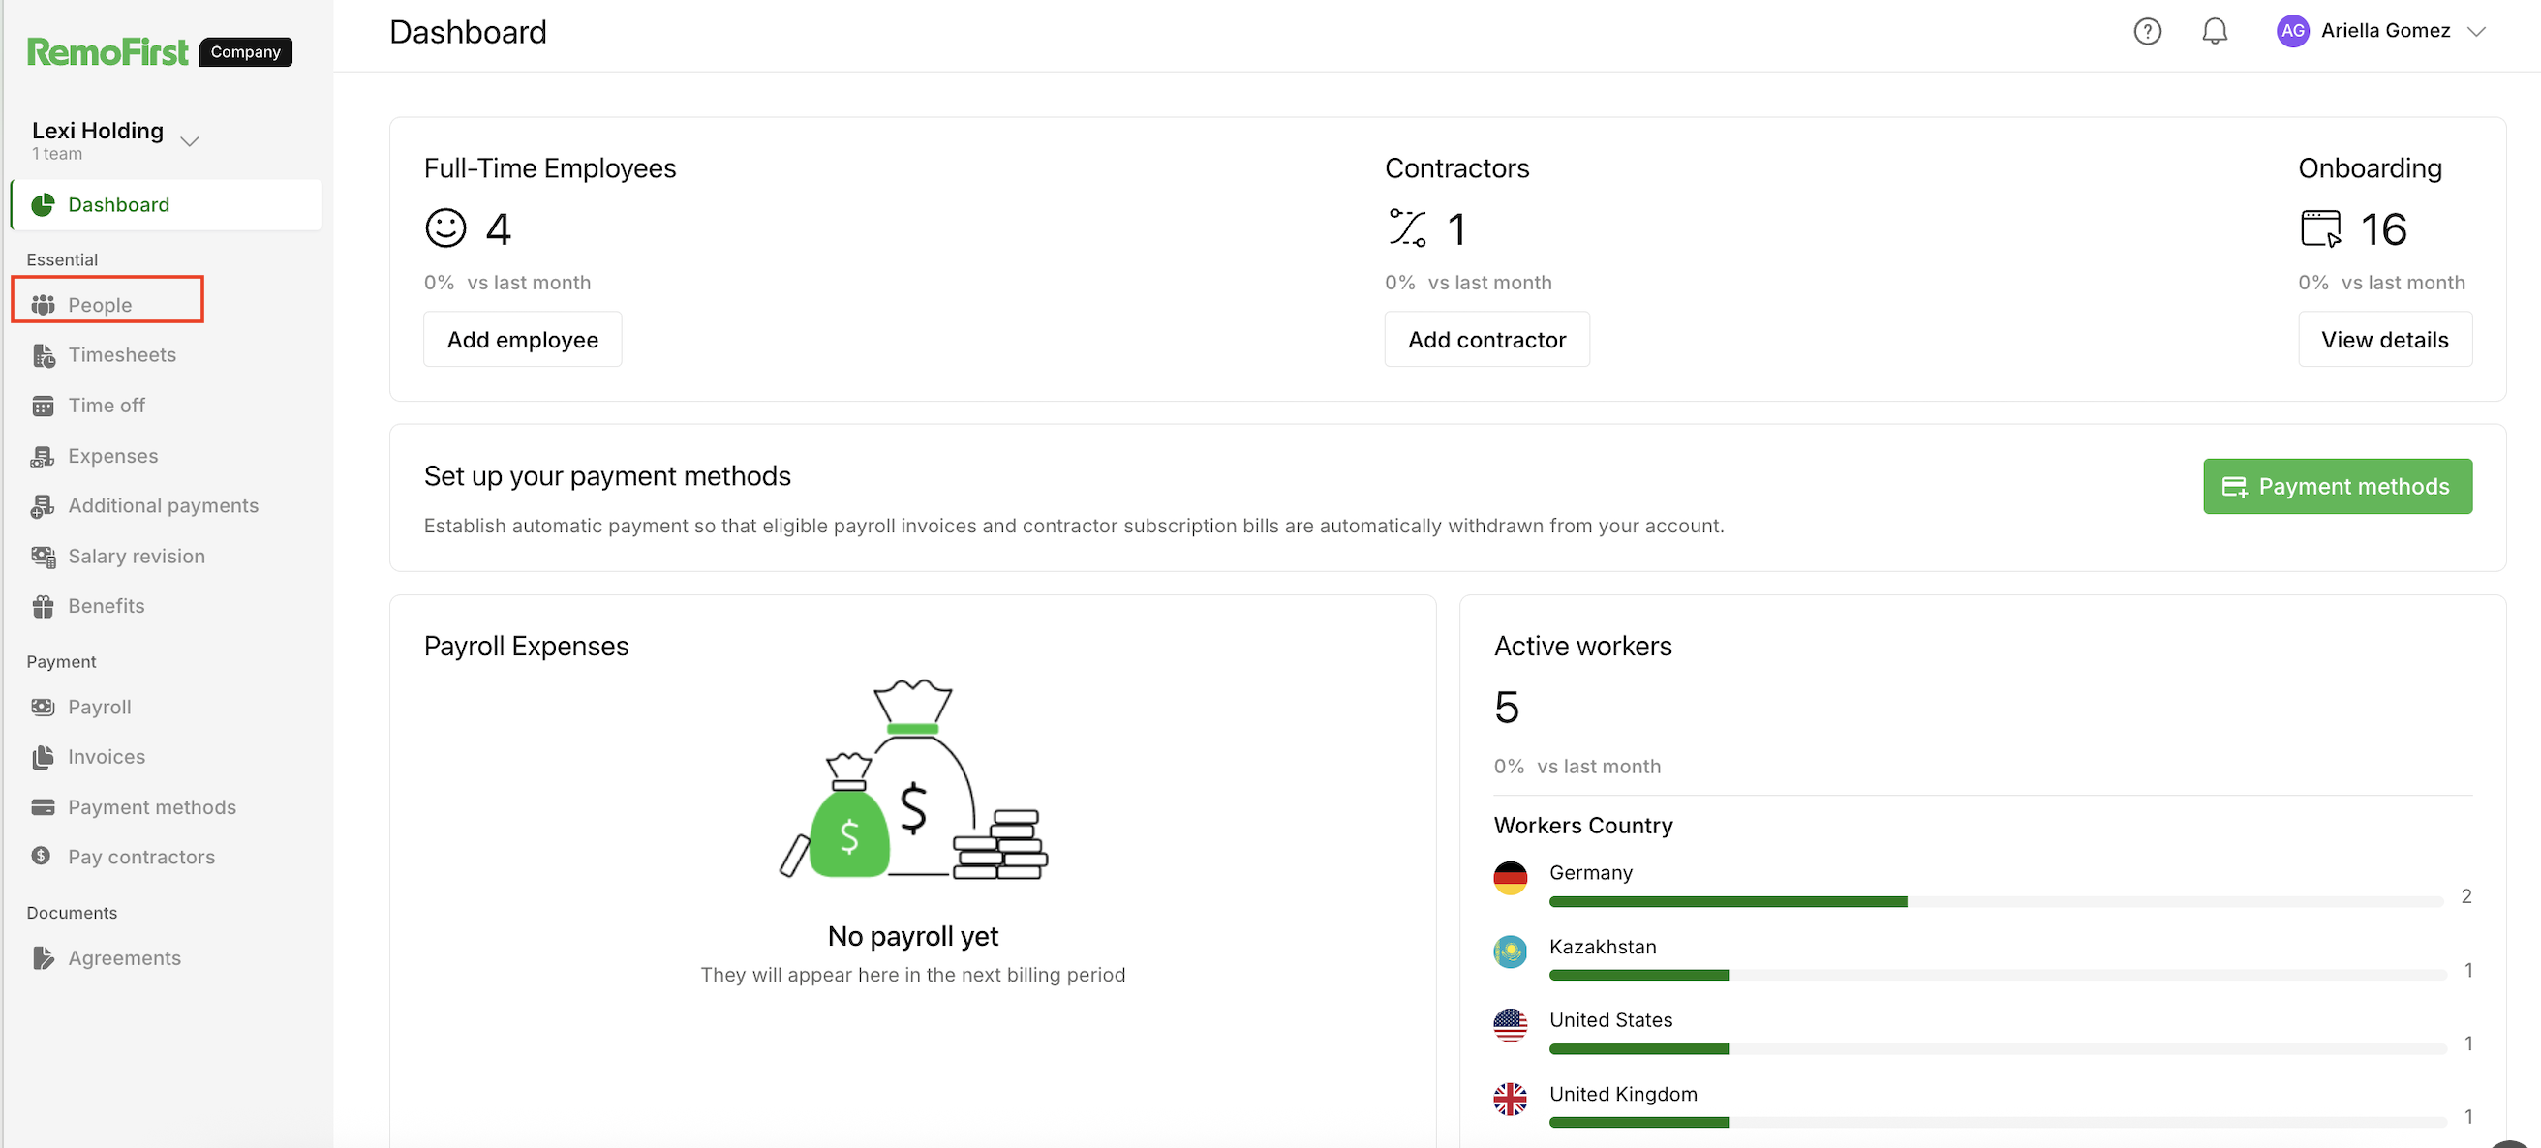The image size is (2541, 1148).
Task: Click the onboarding count 16
Action: tap(2383, 228)
